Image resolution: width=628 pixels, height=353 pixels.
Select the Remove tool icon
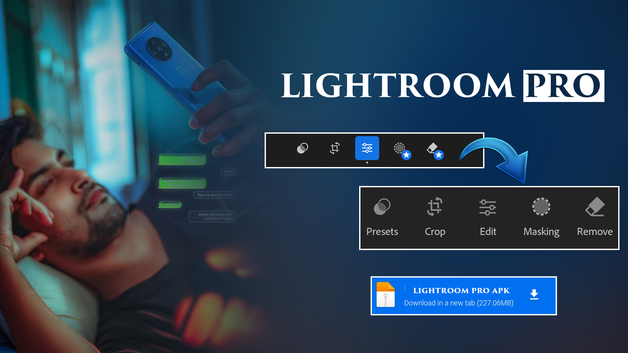pos(594,207)
